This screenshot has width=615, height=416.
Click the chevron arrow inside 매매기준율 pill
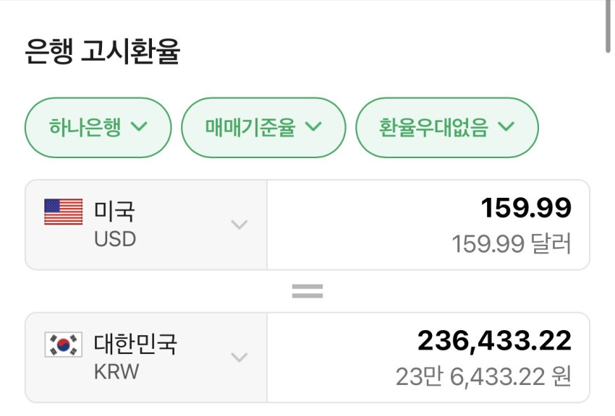[x=313, y=127]
